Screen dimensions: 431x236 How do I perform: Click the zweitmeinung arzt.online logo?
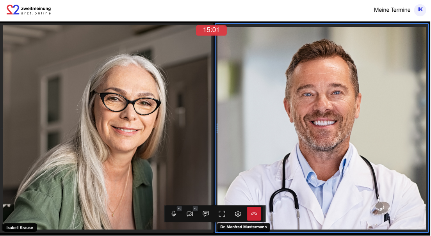pos(29,10)
